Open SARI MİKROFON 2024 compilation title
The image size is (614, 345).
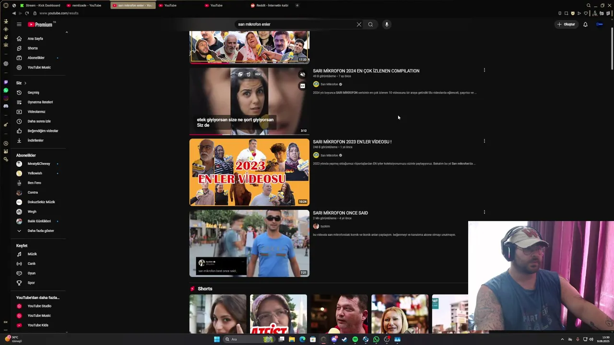366,71
